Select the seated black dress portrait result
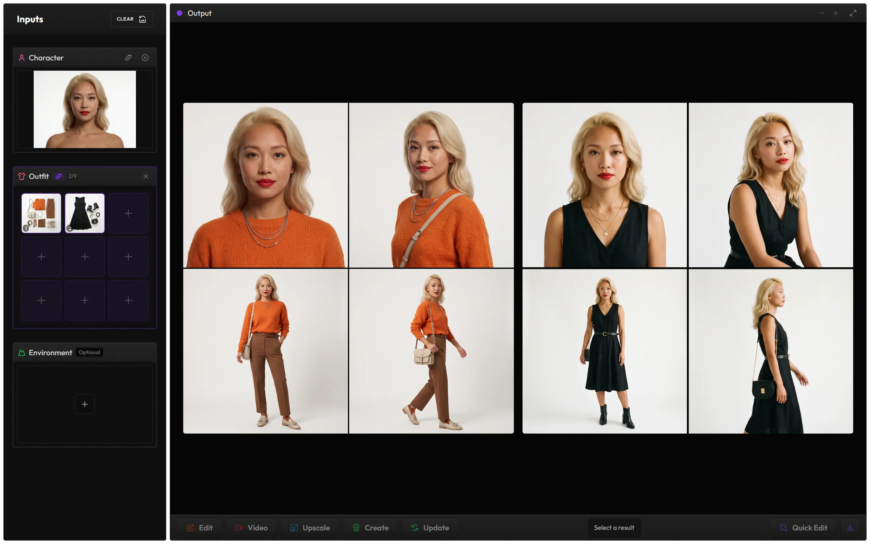 771,185
